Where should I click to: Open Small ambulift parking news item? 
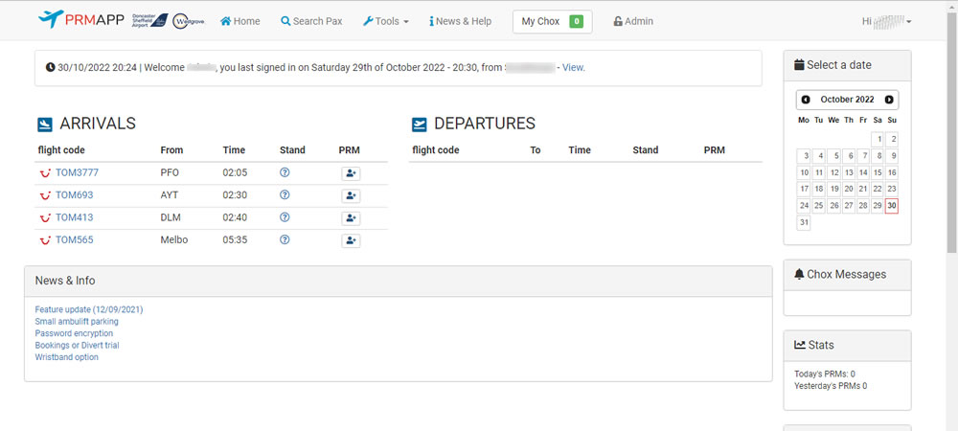77,321
